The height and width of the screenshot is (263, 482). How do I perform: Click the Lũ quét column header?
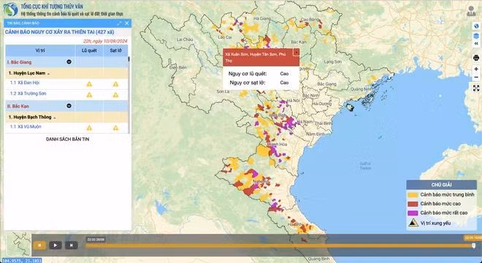(x=89, y=50)
